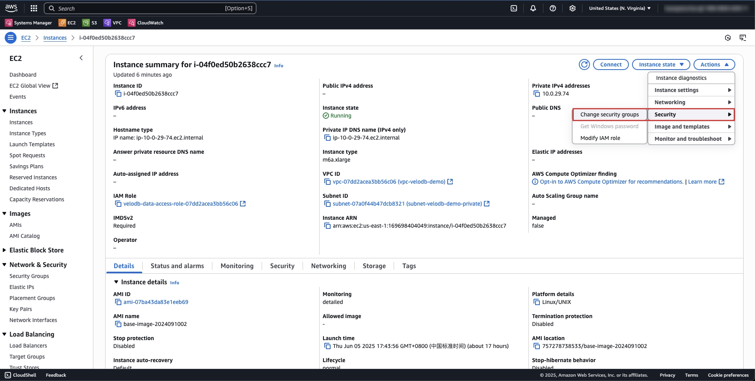Open the notifications bell
This screenshot has height=381, width=755.
(533, 8)
